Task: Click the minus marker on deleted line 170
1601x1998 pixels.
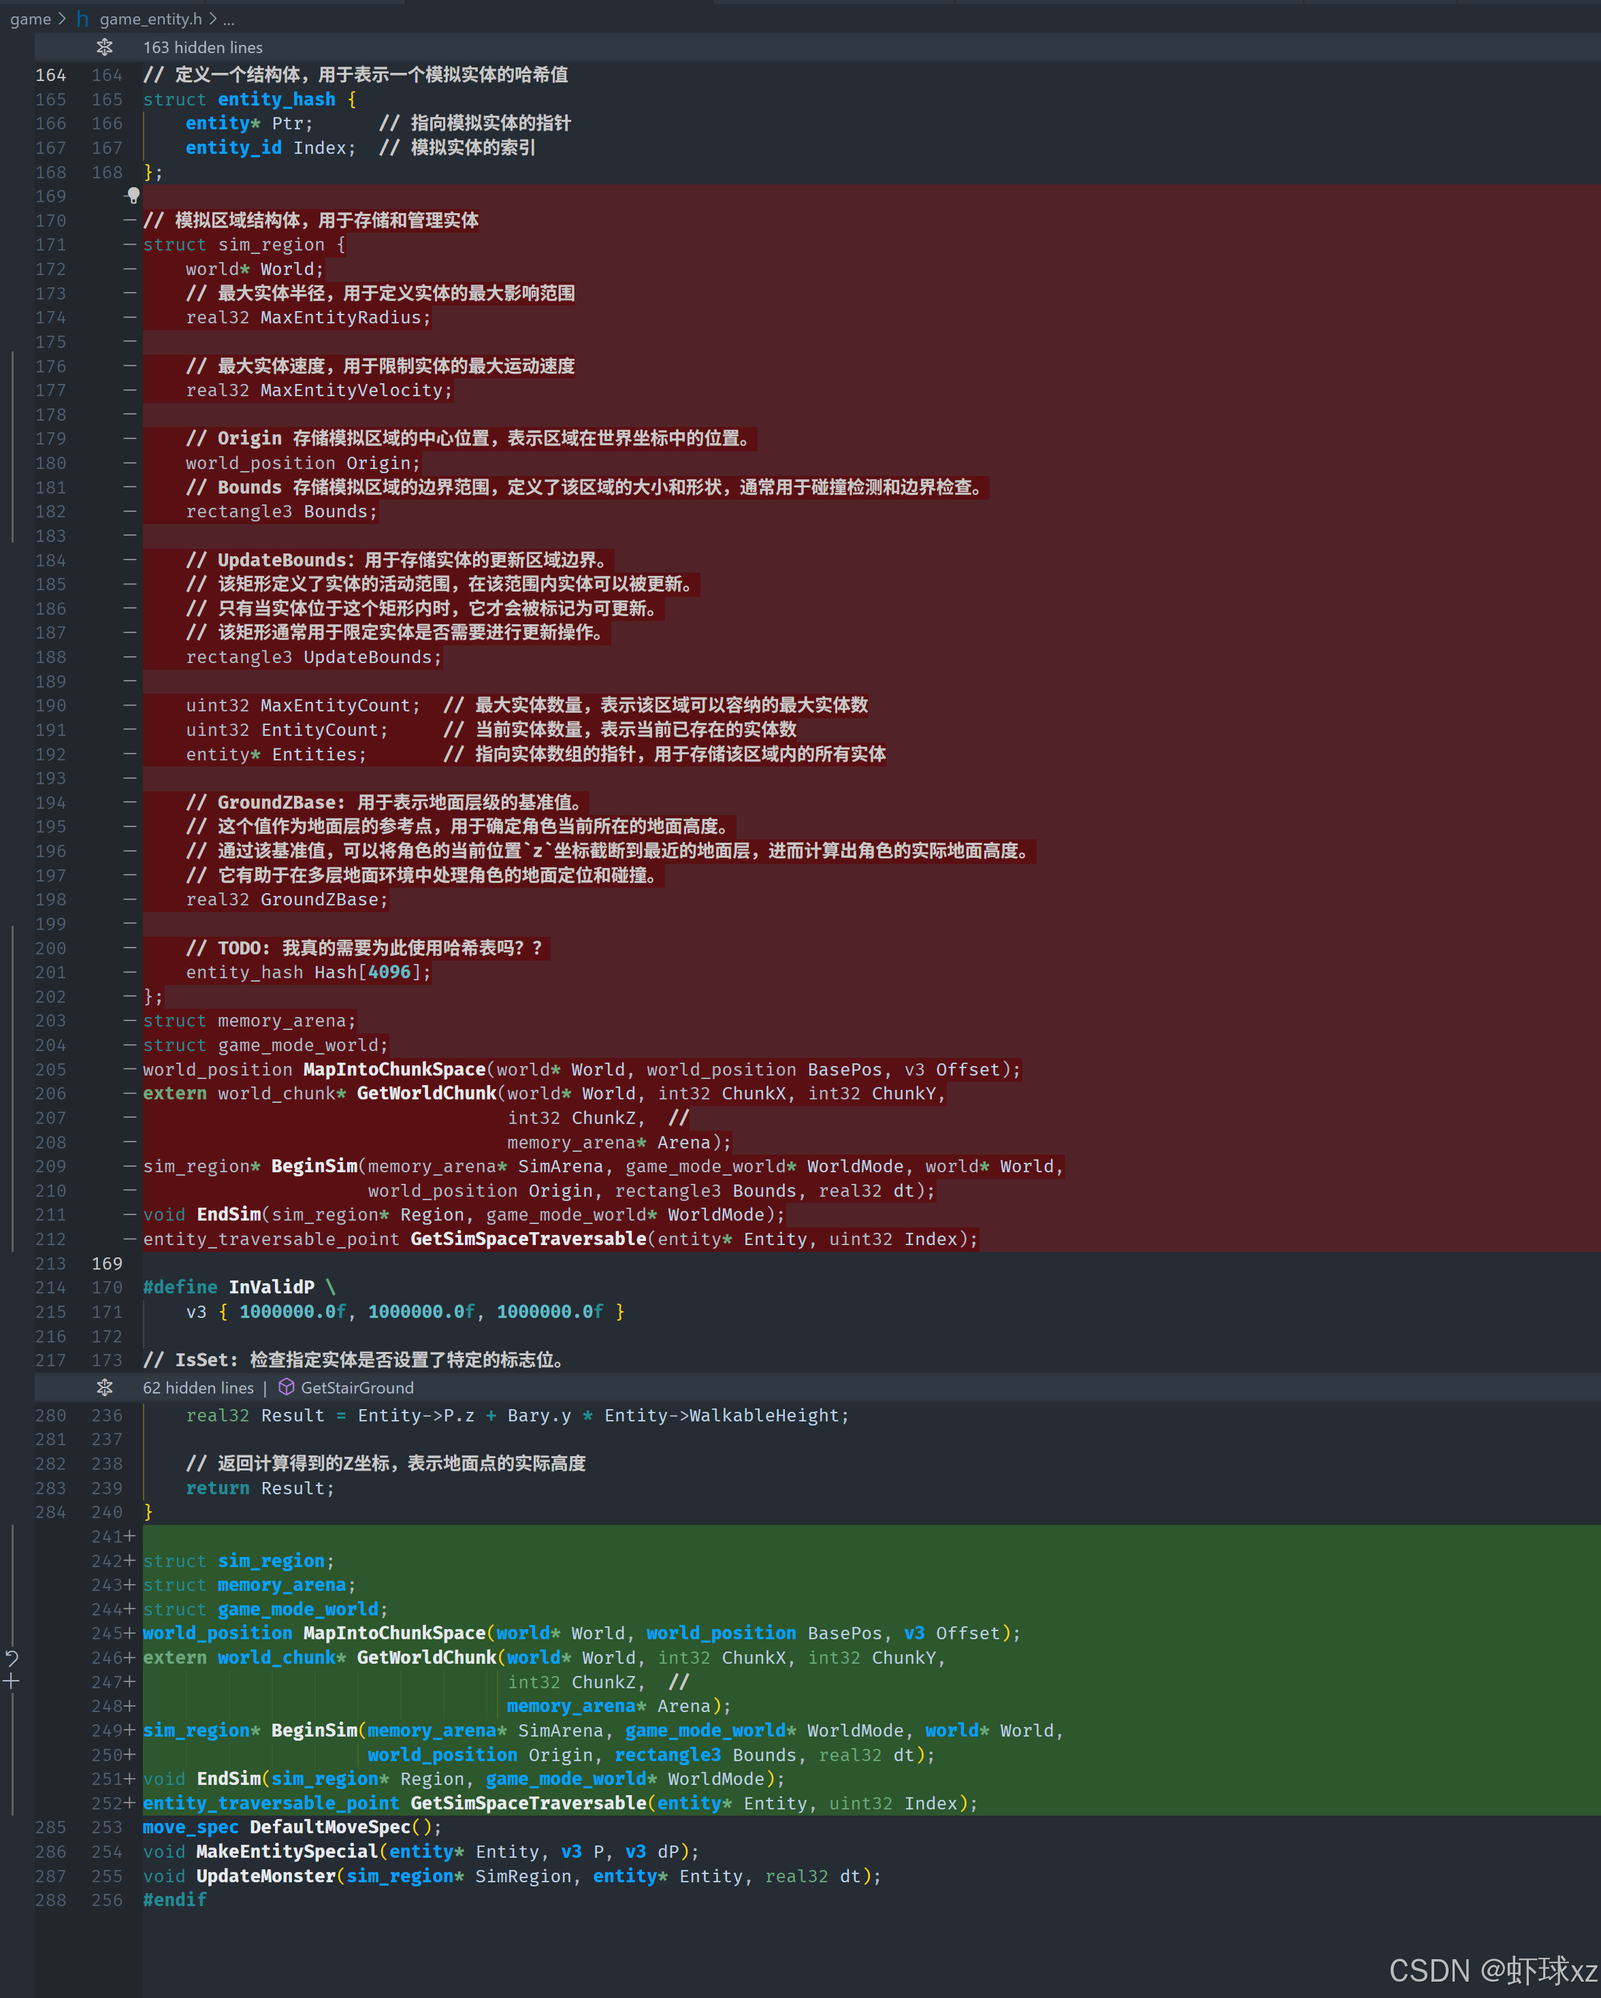Action: click(130, 221)
